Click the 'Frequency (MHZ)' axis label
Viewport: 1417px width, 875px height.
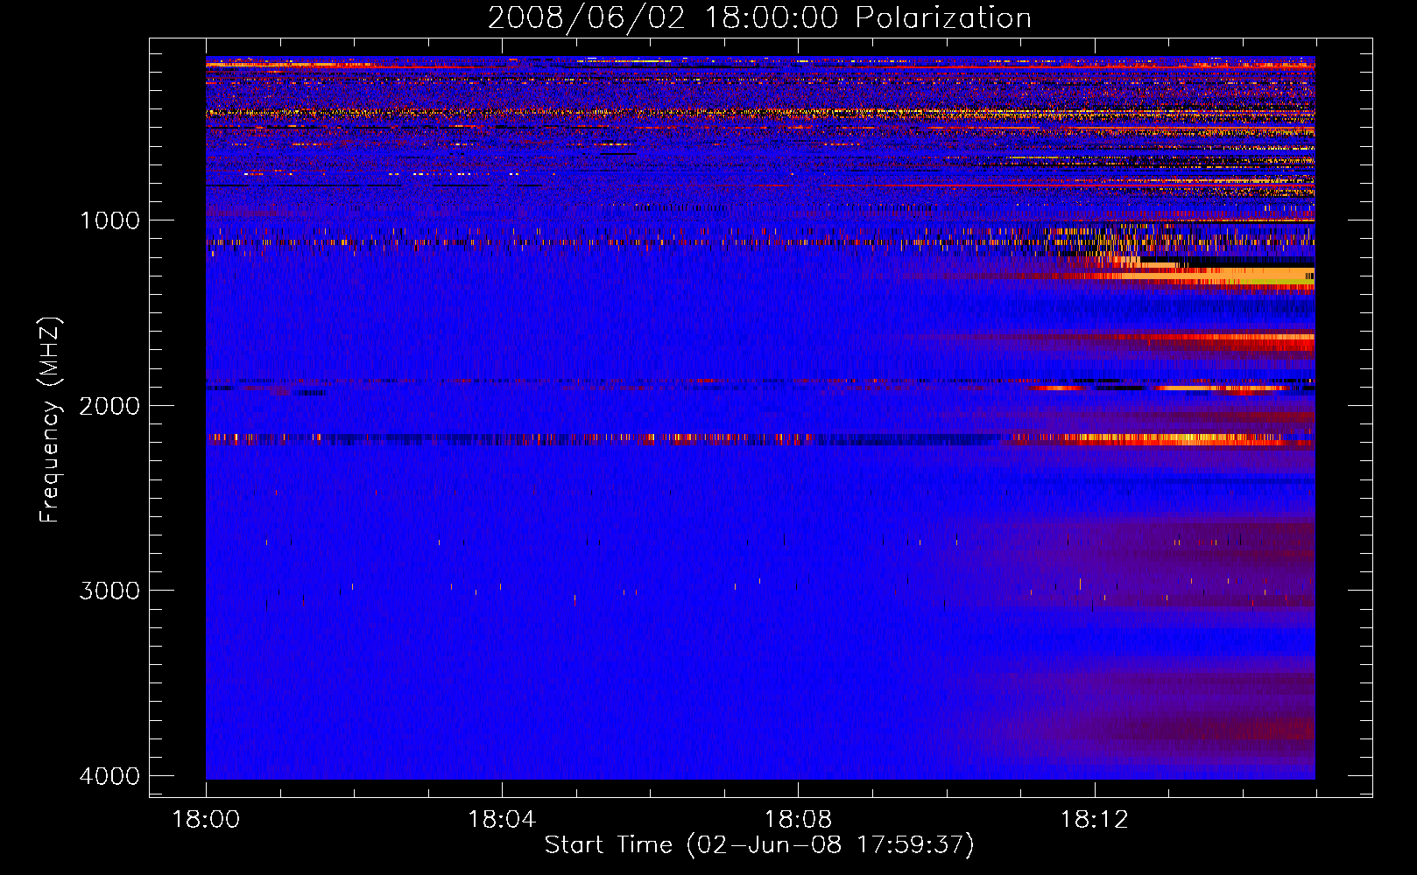(51, 420)
